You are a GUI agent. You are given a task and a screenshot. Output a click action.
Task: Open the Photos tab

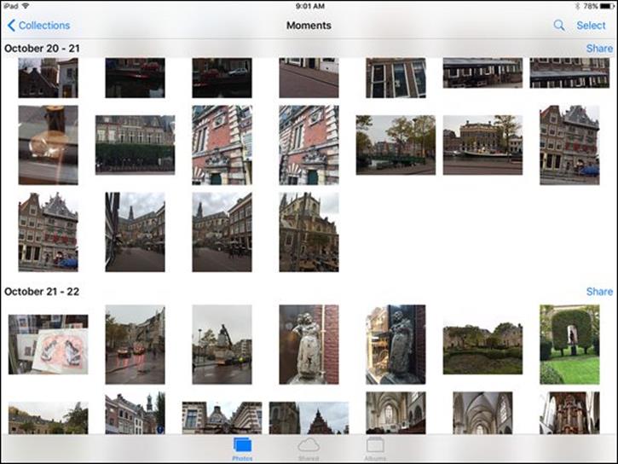point(242,449)
